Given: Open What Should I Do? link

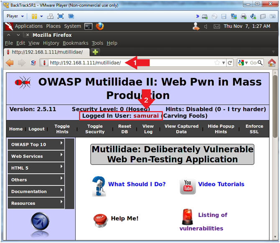Looking at the screenshot, I should [x=137, y=184].
